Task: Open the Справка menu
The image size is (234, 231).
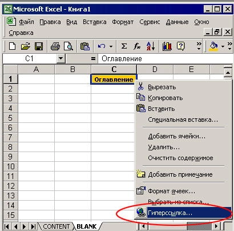Action: [21, 33]
